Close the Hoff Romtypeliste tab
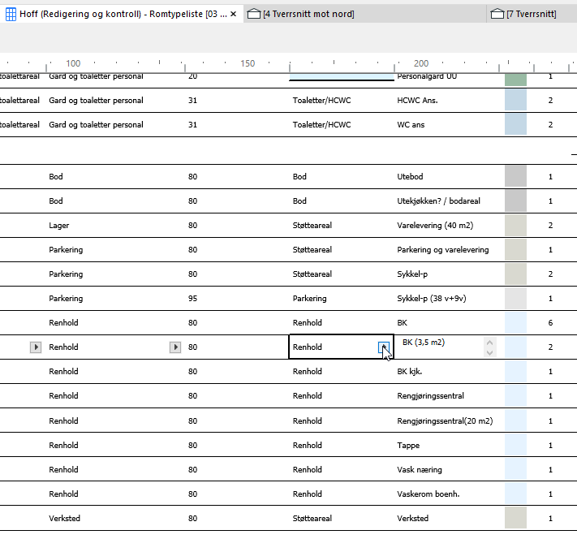This screenshot has height=539, width=577. 234,14
